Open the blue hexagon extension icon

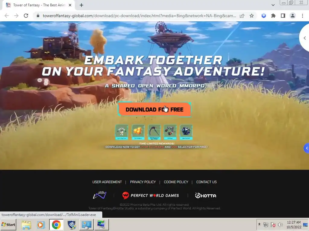(264, 16)
